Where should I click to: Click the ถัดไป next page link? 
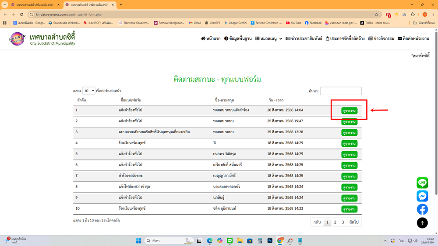[x=354, y=222]
